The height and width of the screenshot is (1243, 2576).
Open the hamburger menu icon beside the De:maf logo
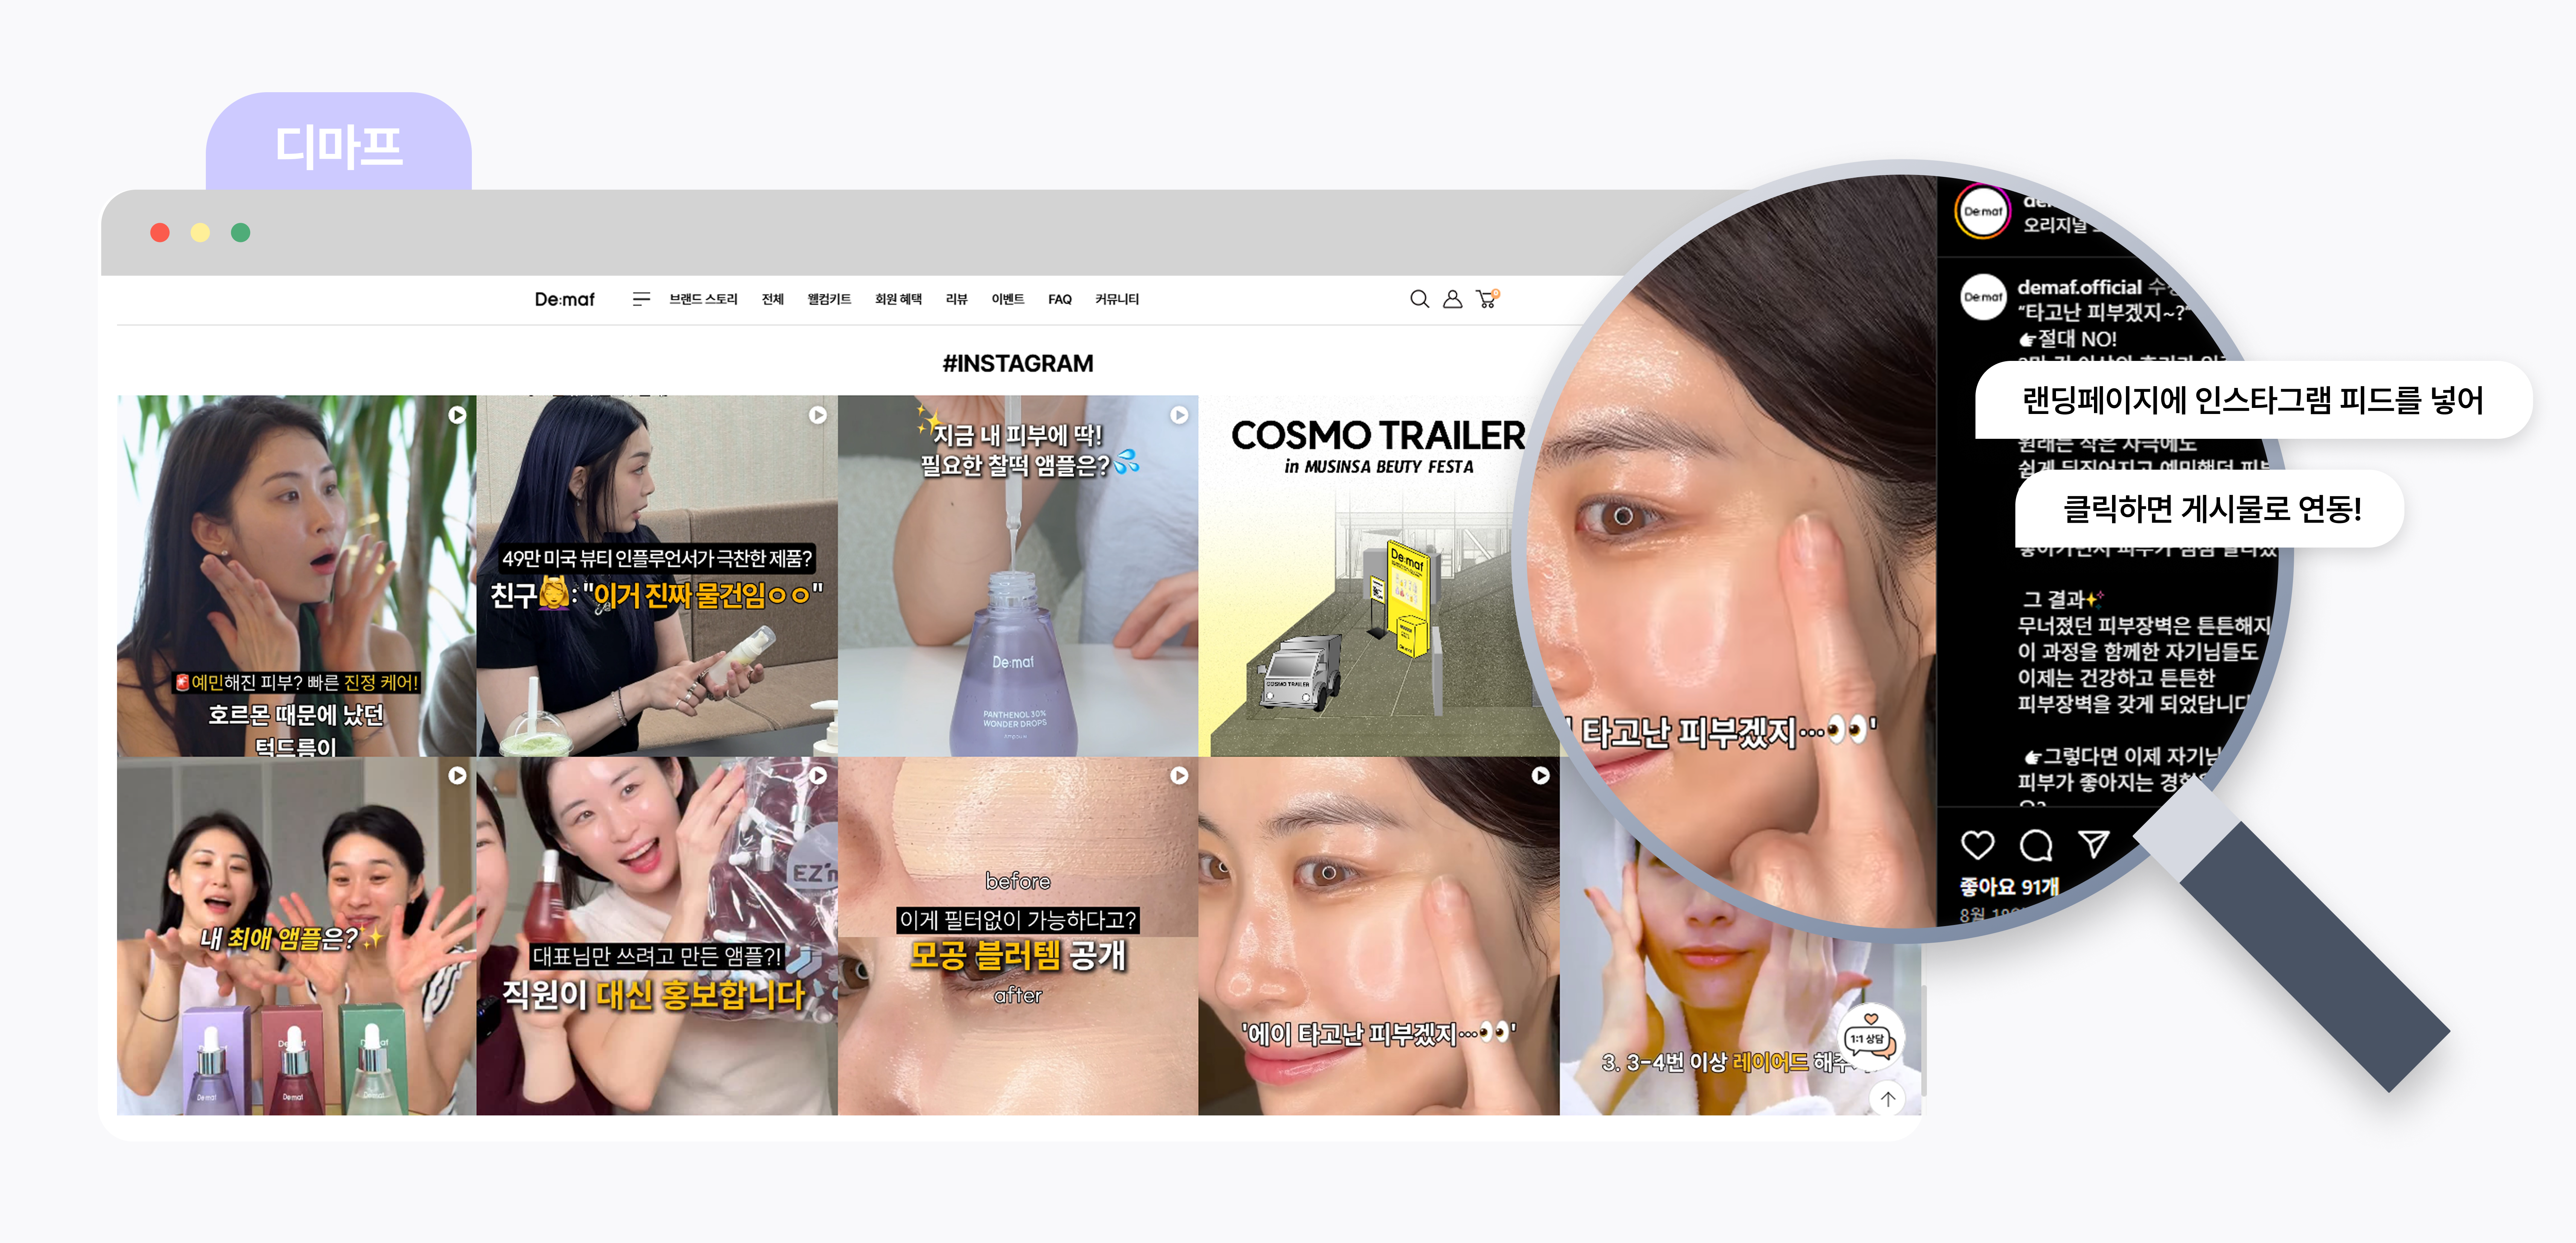[641, 299]
